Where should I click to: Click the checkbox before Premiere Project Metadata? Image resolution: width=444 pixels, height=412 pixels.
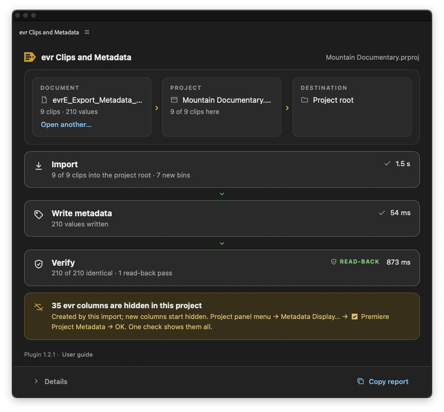coord(354,316)
